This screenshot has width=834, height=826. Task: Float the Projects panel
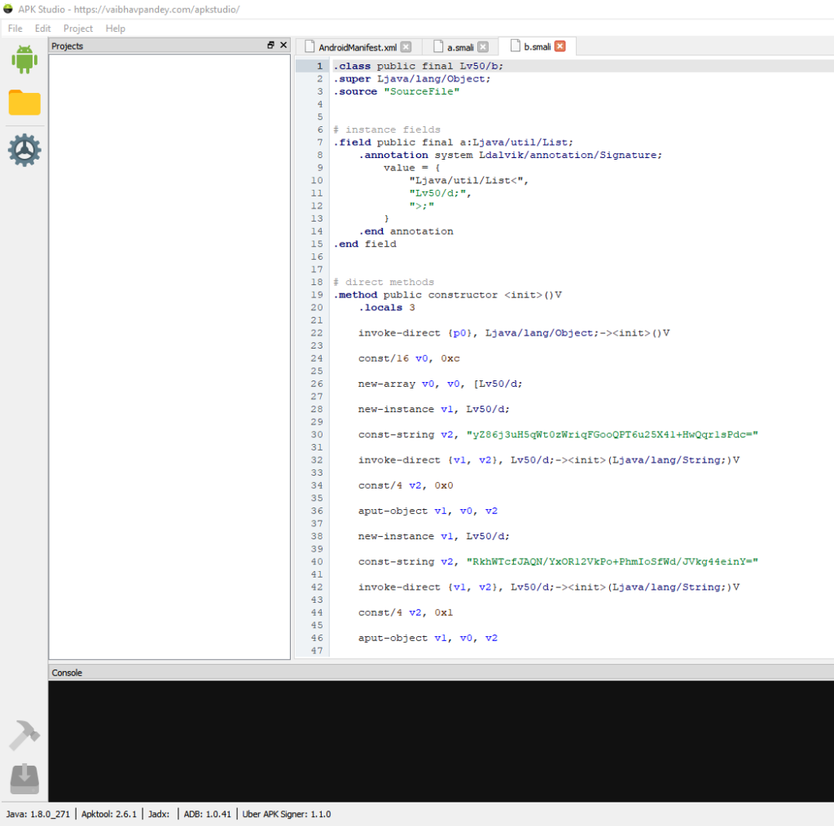coord(271,46)
